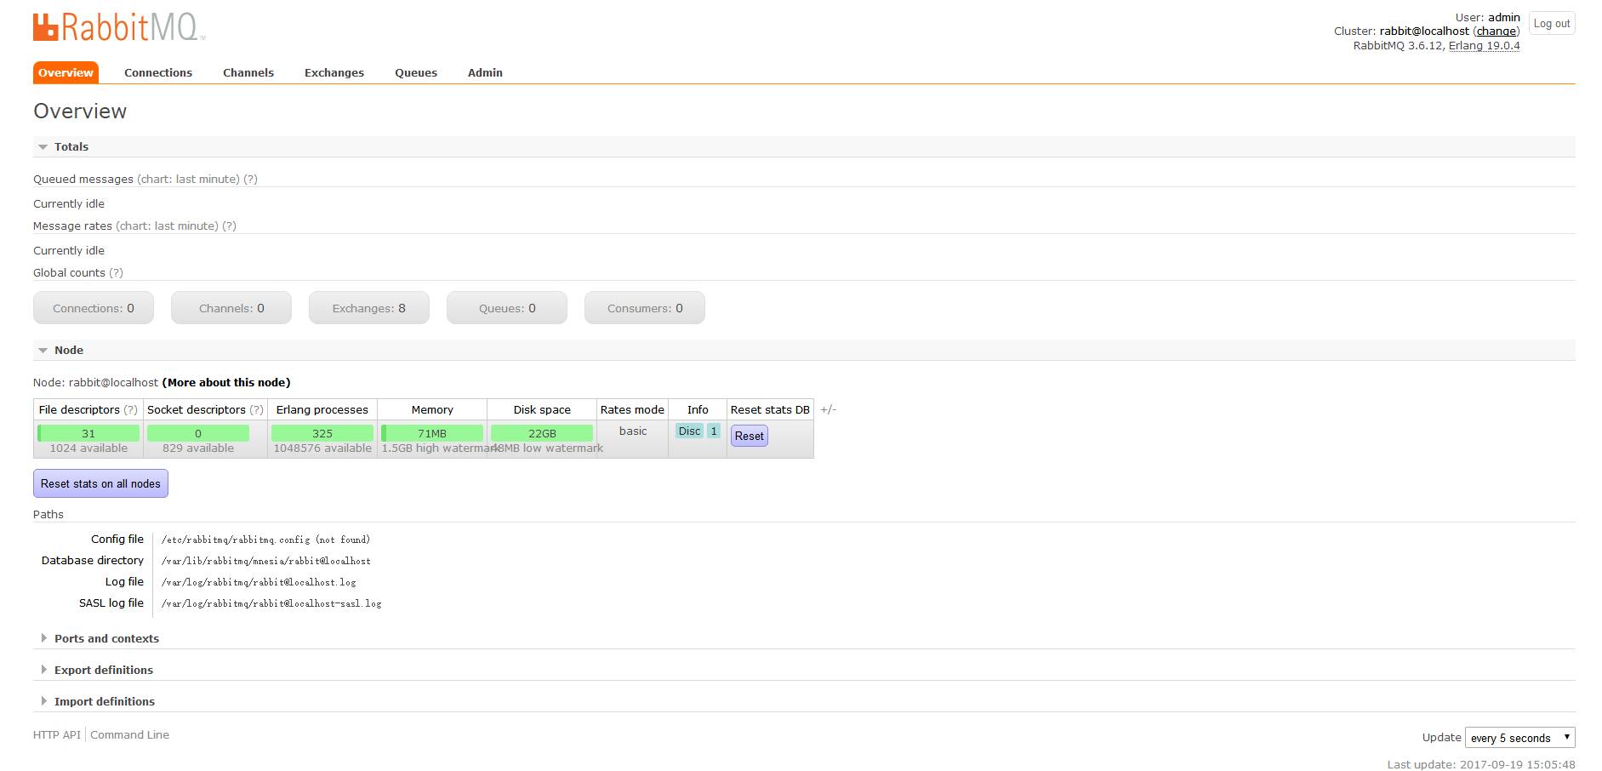Image resolution: width=1602 pixels, height=771 pixels.
Task: Click the User admin text
Action: [x=1487, y=17]
